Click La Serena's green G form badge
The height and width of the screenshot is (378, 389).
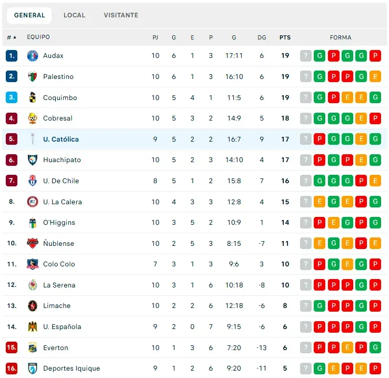(362, 285)
